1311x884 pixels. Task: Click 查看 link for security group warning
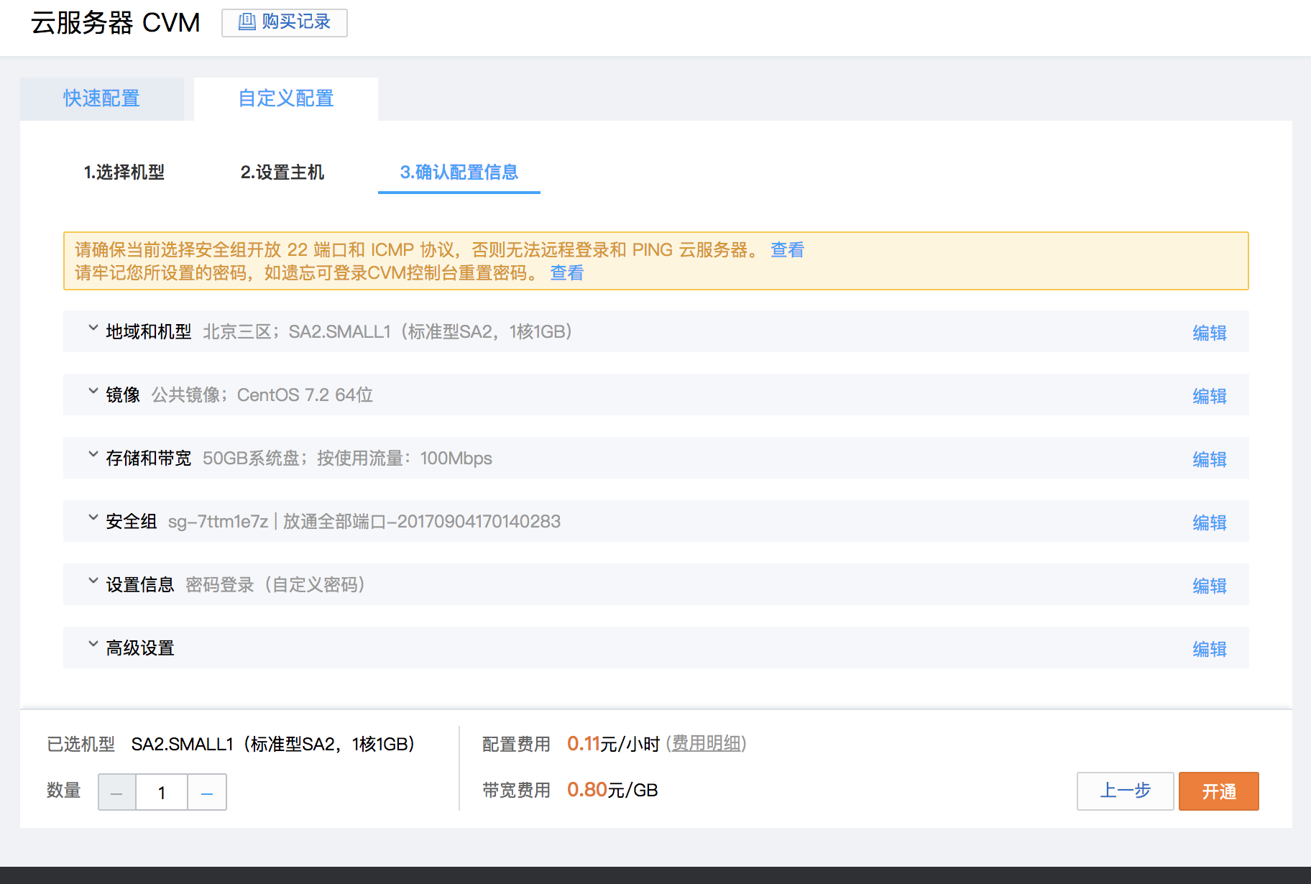click(x=788, y=250)
